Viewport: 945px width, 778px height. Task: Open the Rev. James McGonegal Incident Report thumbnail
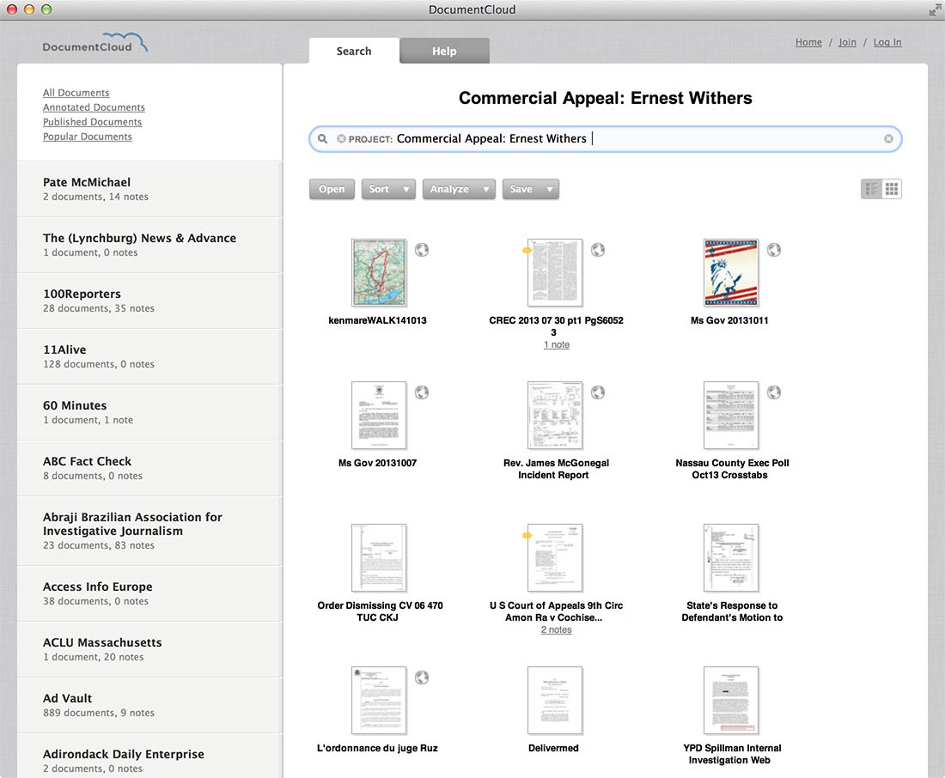pyautogui.click(x=555, y=415)
